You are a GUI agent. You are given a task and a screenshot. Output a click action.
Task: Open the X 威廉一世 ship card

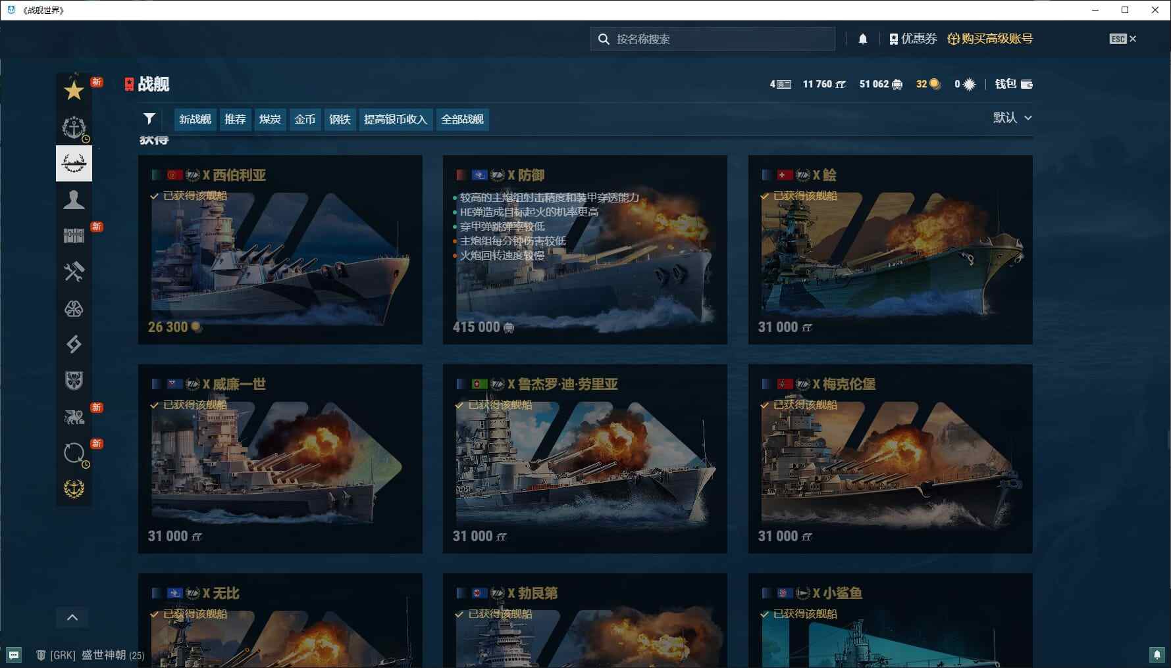tap(280, 459)
